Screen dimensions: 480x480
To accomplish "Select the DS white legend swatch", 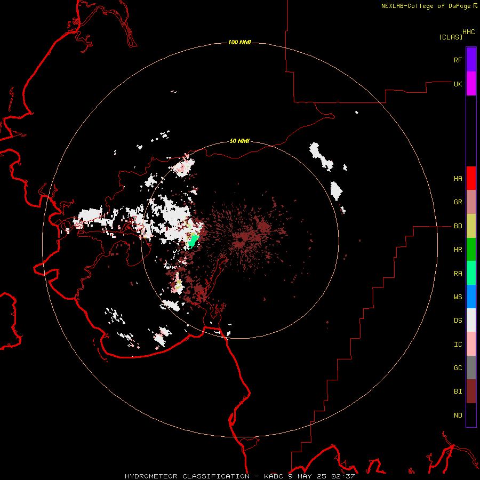I will point(471,320).
